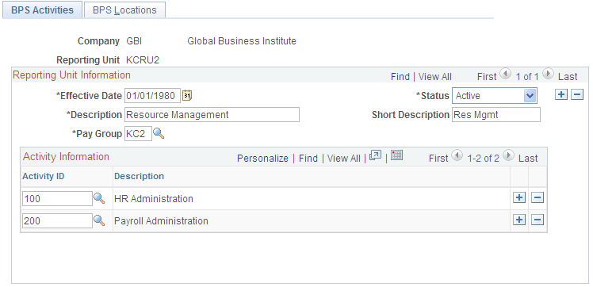Click Find in Reporting Unit Information

click(400, 77)
